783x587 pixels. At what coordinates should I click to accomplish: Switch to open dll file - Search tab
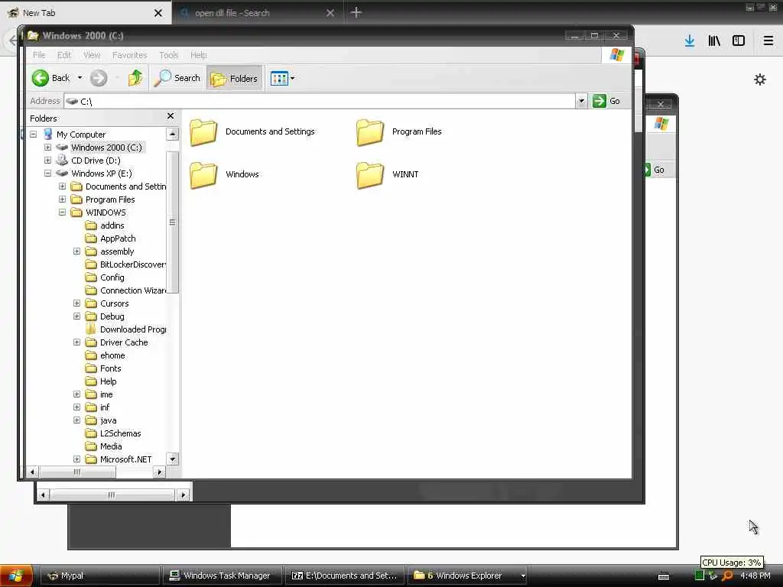(x=257, y=13)
